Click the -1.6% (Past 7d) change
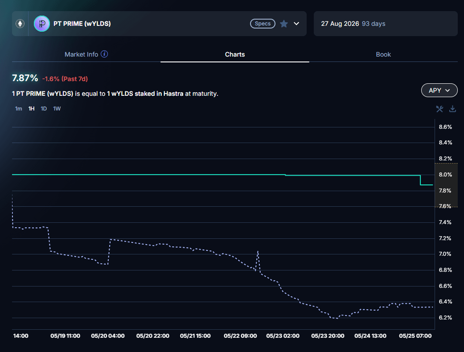Screen dimensions: 464x352 (x=65, y=79)
